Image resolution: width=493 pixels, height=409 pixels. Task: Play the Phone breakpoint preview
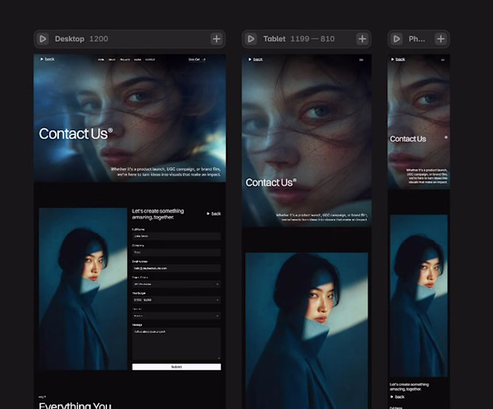(397, 39)
